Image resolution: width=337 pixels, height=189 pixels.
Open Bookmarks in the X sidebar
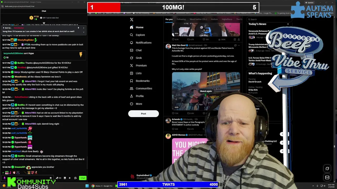pyautogui.click(x=140, y=81)
